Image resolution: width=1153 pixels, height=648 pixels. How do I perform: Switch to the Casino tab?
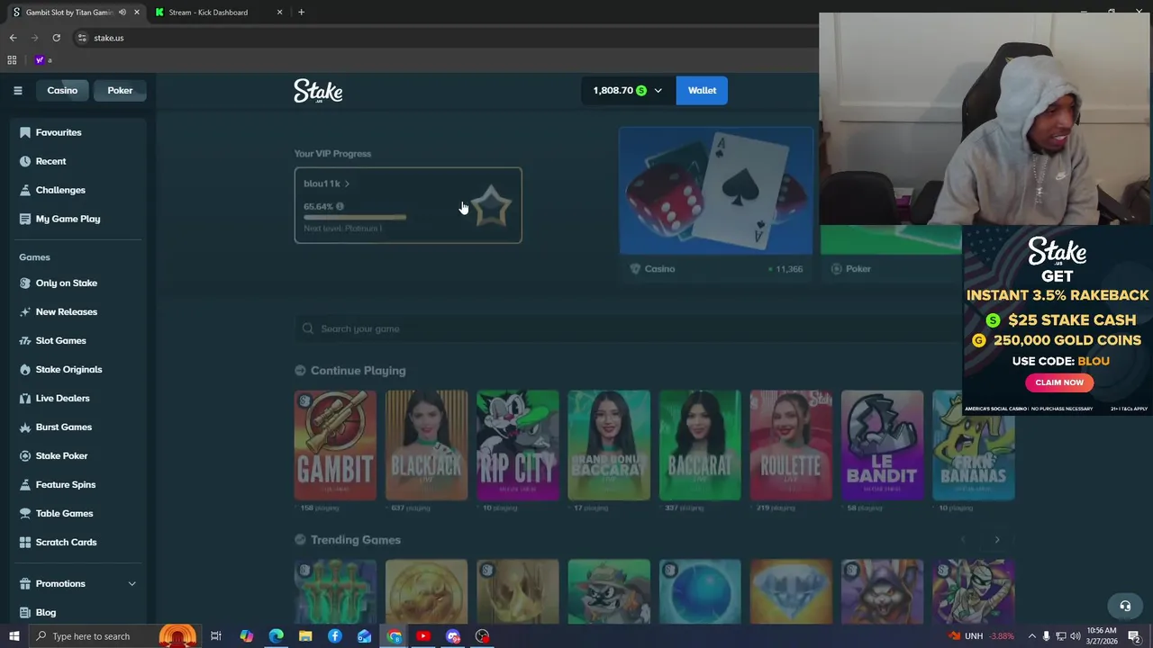(62, 90)
